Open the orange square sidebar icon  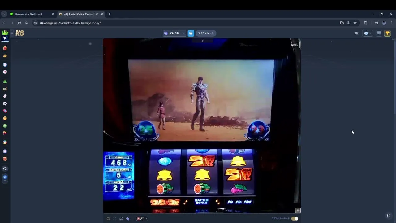pyautogui.click(x=5, y=159)
